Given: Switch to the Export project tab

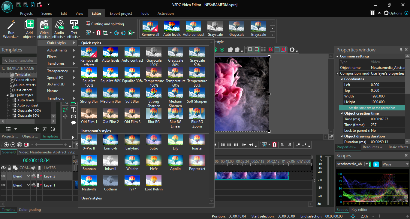Looking at the screenshot, I should pos(121,14).
